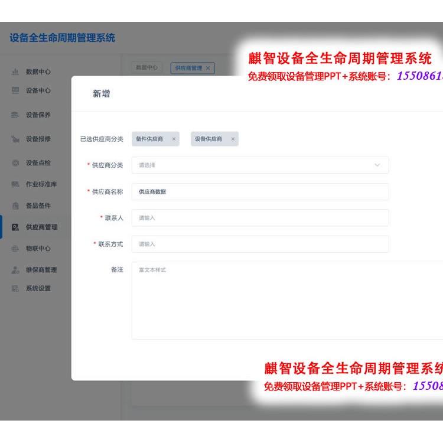Select 供应商管理 in the sidebar
Viewport: 443px width, 443px height.
41,227
